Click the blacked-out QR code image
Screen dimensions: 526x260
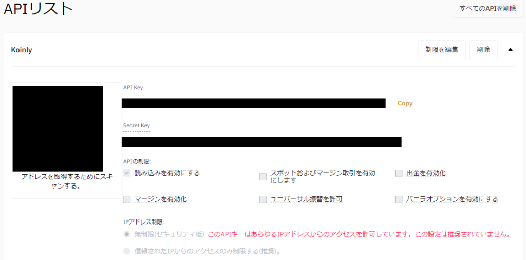click(x=58, y=129)
